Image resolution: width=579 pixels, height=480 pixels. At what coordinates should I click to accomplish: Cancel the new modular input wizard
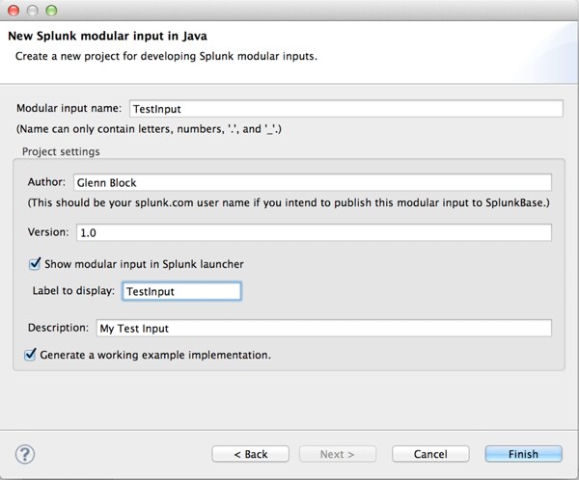430,454
